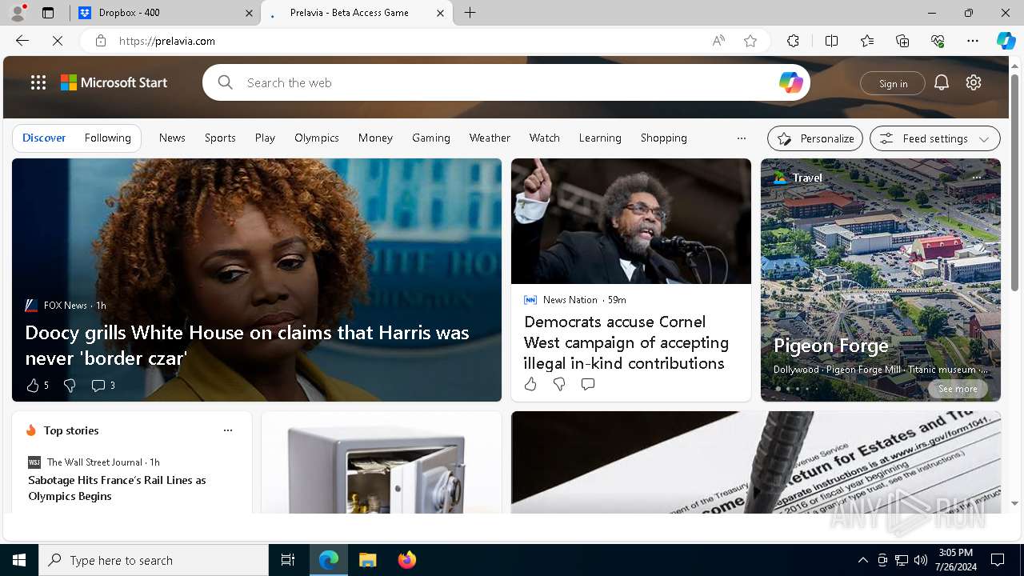Close the Prelavia tab
The width and height of the screenshot is (1024, 576).
[440, 13]
